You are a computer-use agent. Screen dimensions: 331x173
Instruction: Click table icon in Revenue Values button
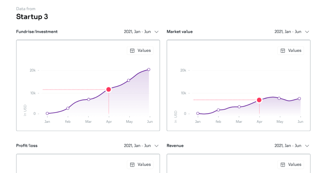click(283, 165)
